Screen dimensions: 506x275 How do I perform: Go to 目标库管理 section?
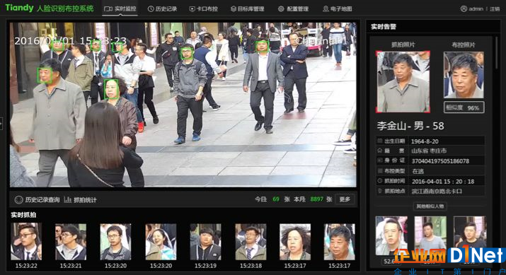coord(248,8)
